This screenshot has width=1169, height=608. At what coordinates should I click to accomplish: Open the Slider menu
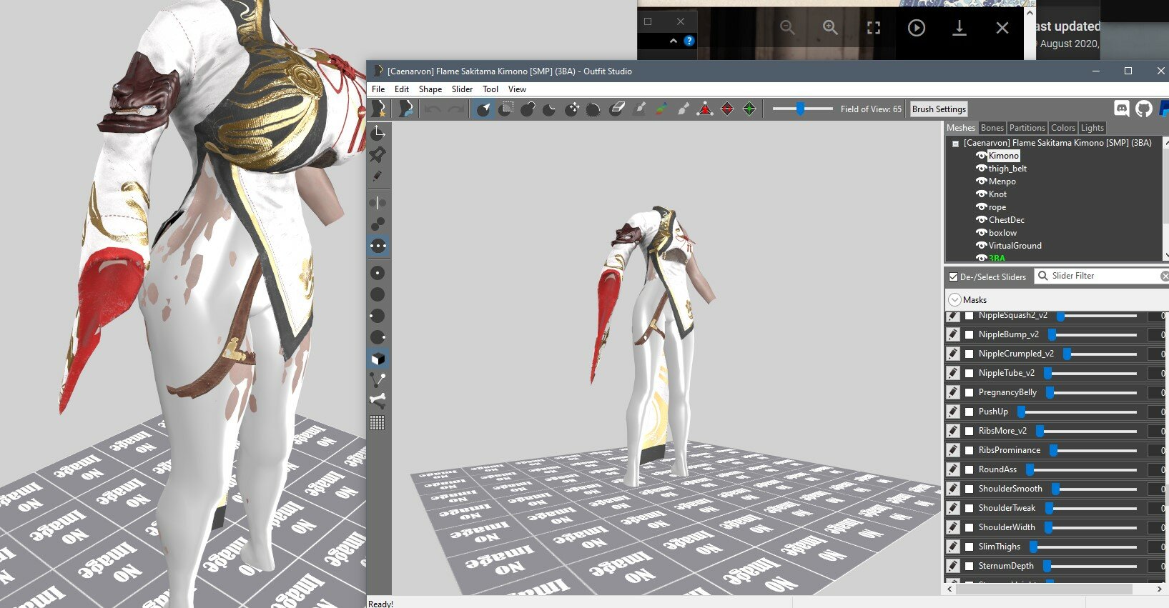462,89
